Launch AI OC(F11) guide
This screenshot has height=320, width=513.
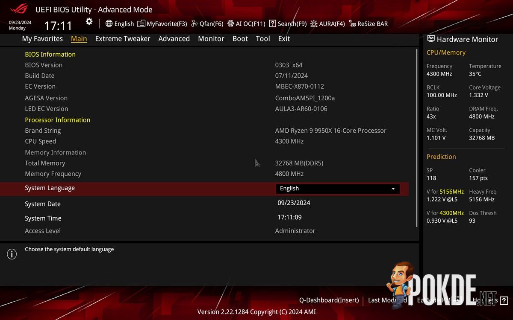click(x=246, y=24)
